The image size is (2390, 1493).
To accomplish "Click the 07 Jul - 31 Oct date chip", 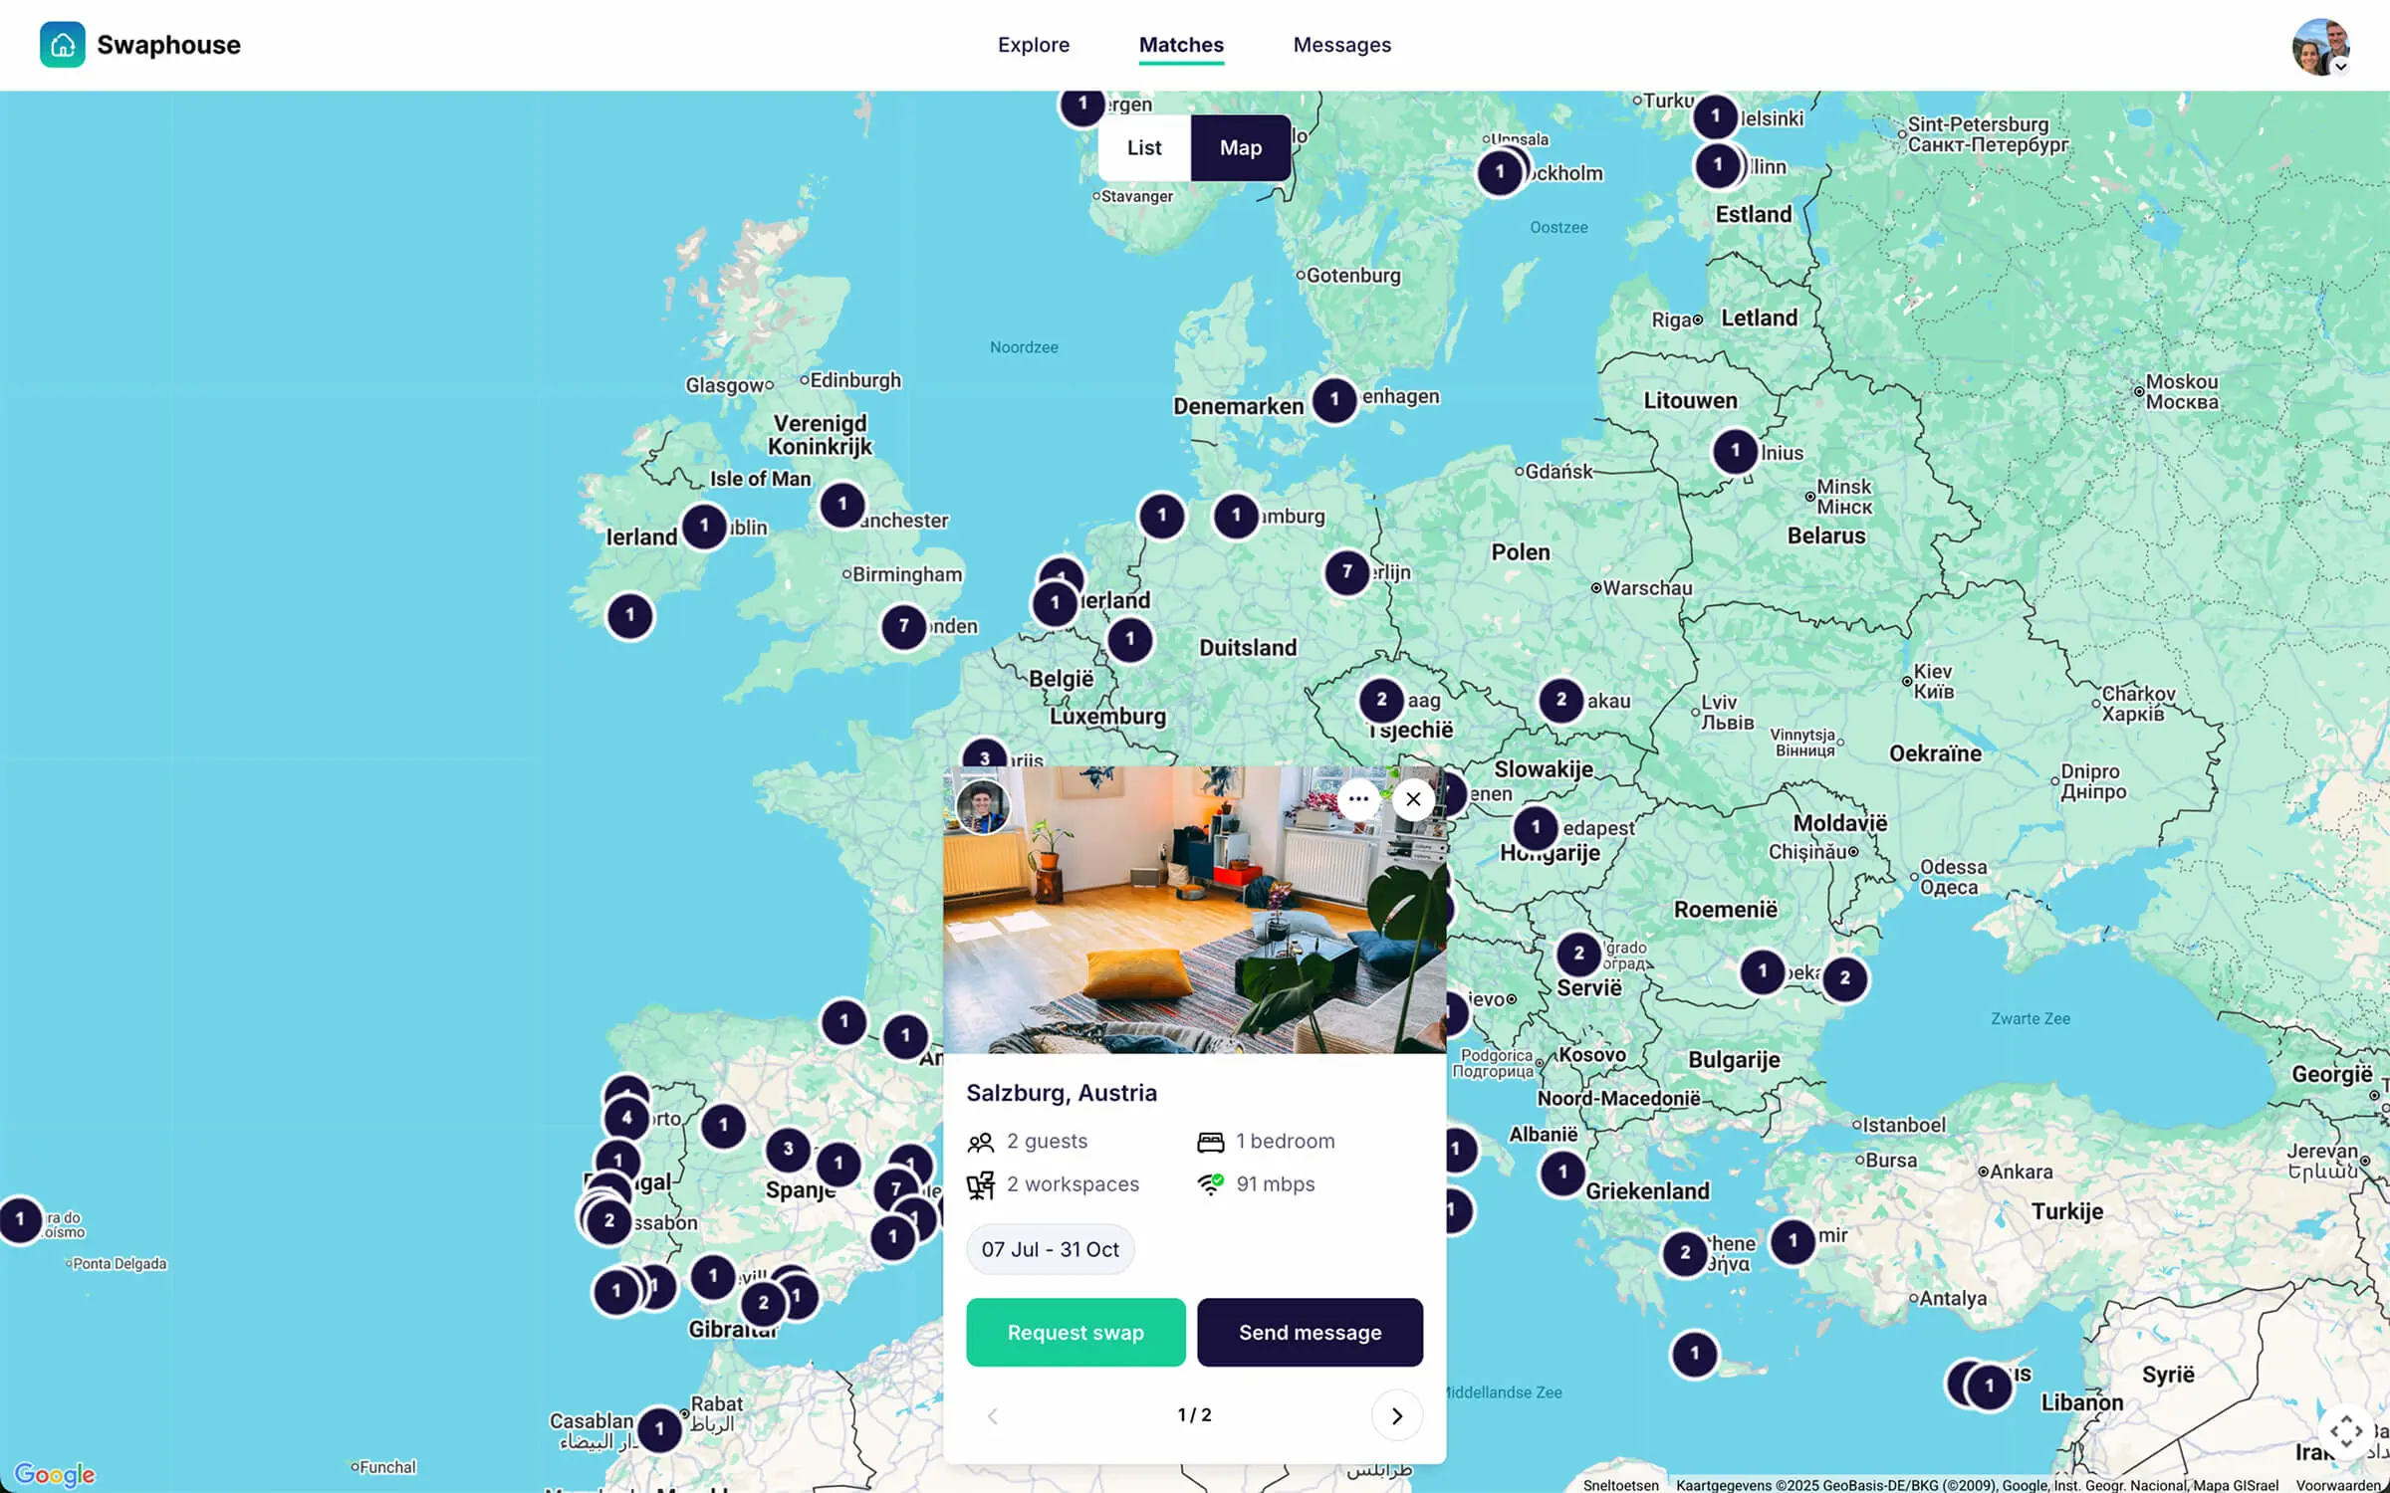I will coord(1051,1249).
